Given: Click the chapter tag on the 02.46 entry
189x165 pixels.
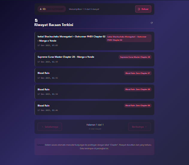Looking at the screenshot, I should click(137, 106).
